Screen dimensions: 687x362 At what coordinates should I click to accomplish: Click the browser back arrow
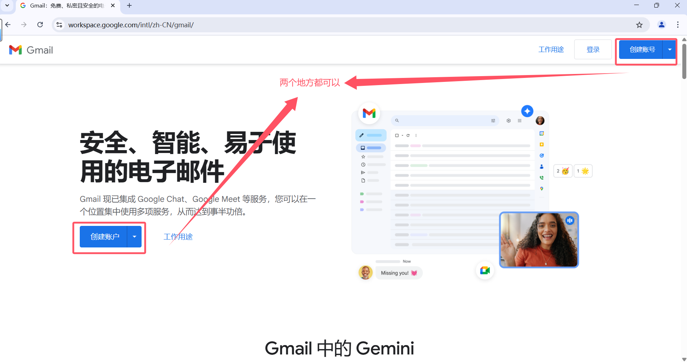coord(8,25)
